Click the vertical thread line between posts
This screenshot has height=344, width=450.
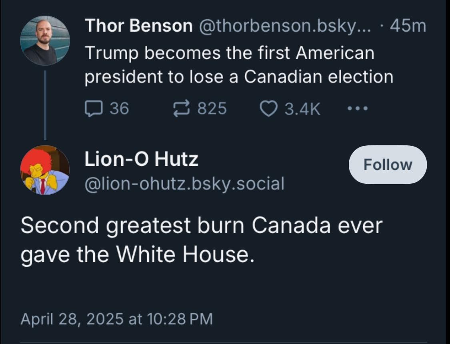(x=45, y=105)
